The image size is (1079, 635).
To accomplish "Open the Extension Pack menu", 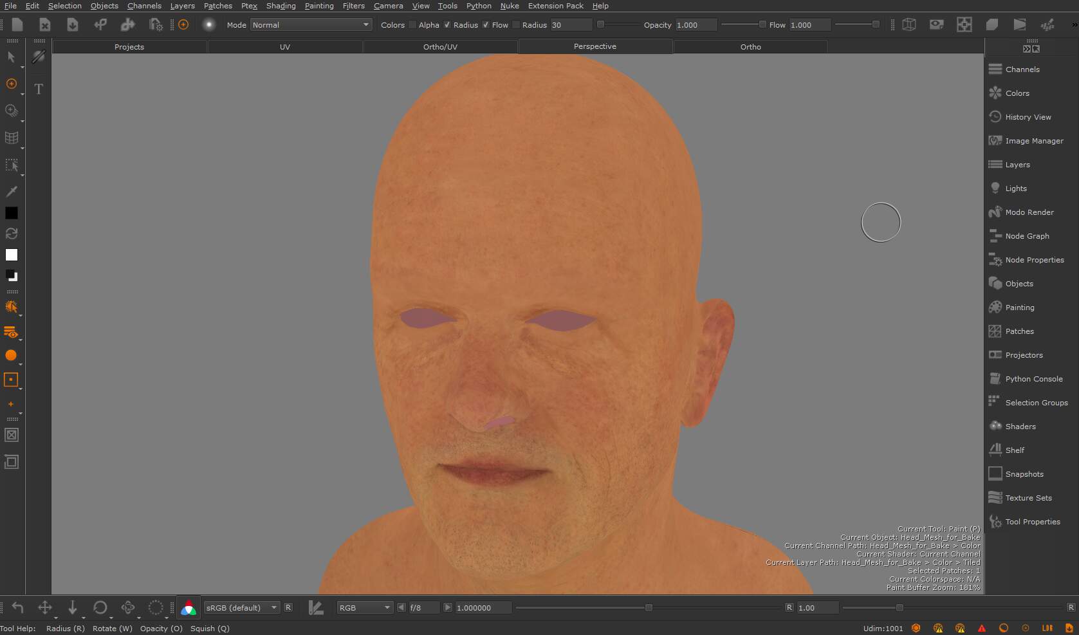I will [556, 6].
